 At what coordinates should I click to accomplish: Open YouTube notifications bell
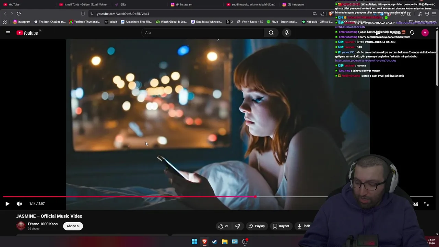[x=412, y=33]
